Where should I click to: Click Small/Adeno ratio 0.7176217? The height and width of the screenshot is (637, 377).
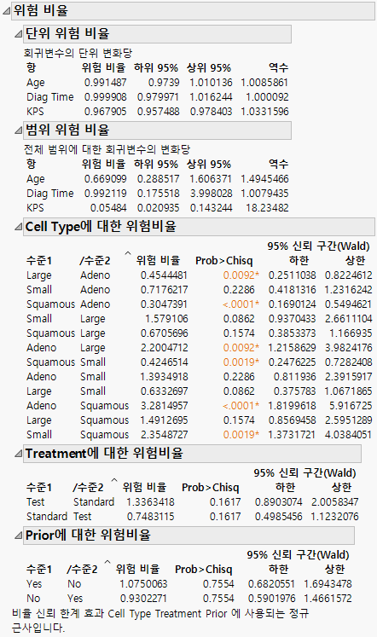(164, 290)
